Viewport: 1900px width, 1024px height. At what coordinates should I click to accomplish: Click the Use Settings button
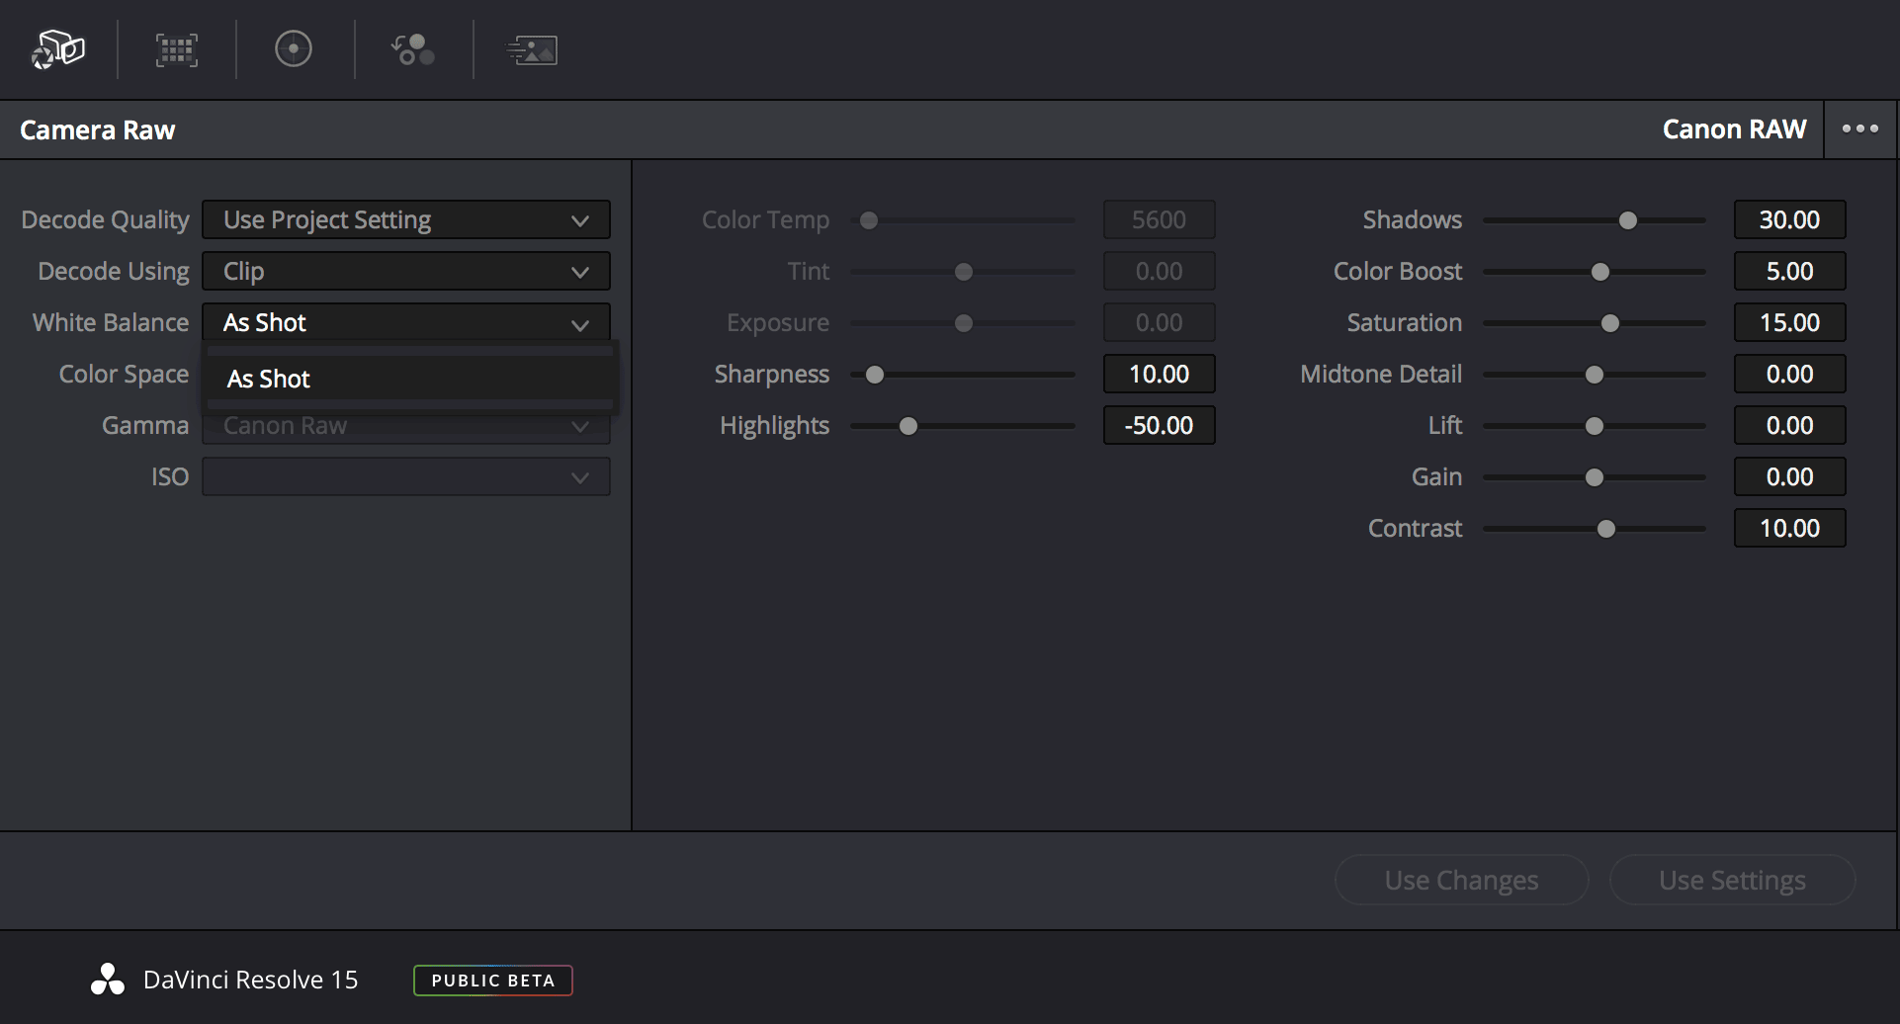[1733, 880]
